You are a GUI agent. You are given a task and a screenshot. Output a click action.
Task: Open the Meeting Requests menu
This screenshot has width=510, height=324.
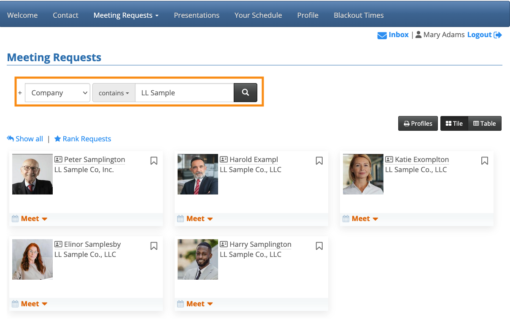click(126, 15)
